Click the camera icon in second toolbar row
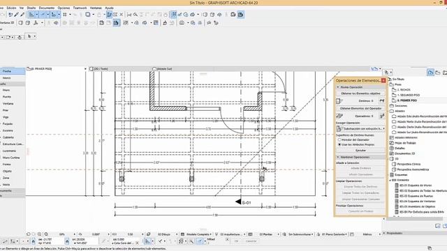 coord(182,23)
